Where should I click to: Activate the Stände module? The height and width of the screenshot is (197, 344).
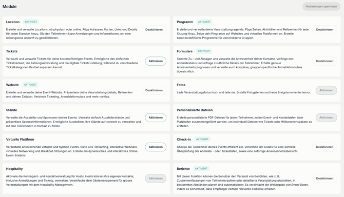156,117
